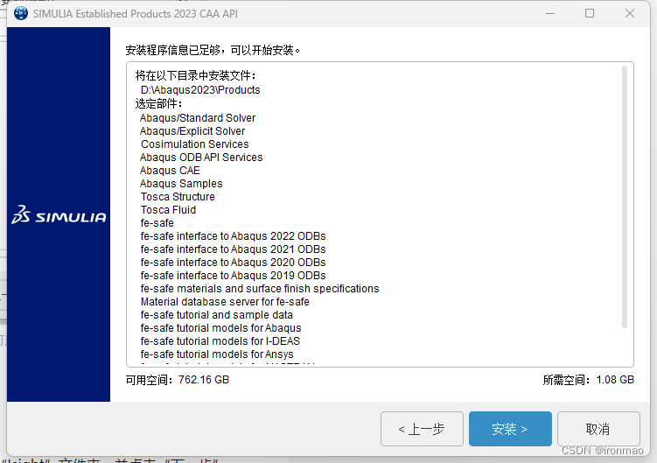Click the Abaqus ODB API Services entry
The image size is (657, 463).
click(201, 158)
